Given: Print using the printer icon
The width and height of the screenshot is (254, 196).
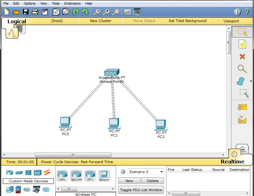Looking at the screenshot, I should point(35,12).
